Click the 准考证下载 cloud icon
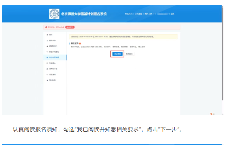 point(47,68)
